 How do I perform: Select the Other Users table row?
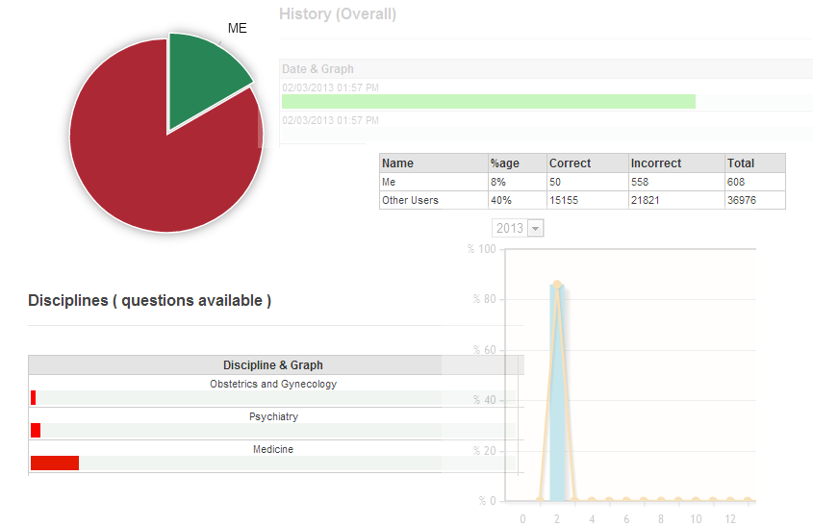[582, 200]
